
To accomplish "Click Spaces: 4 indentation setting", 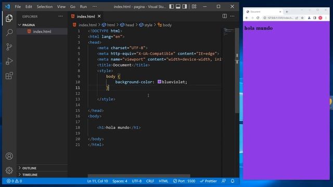I will (x=120, y=181).
